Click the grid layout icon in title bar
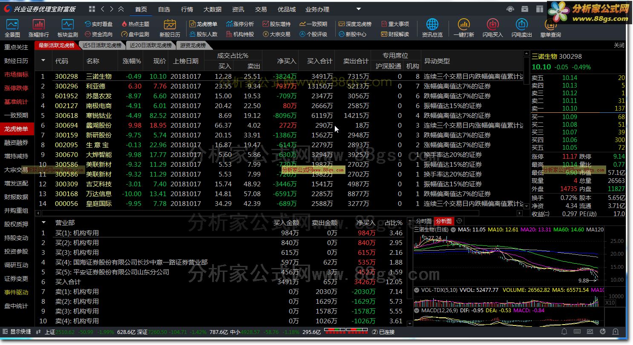 pyautogui.click(x=92, y=9)
